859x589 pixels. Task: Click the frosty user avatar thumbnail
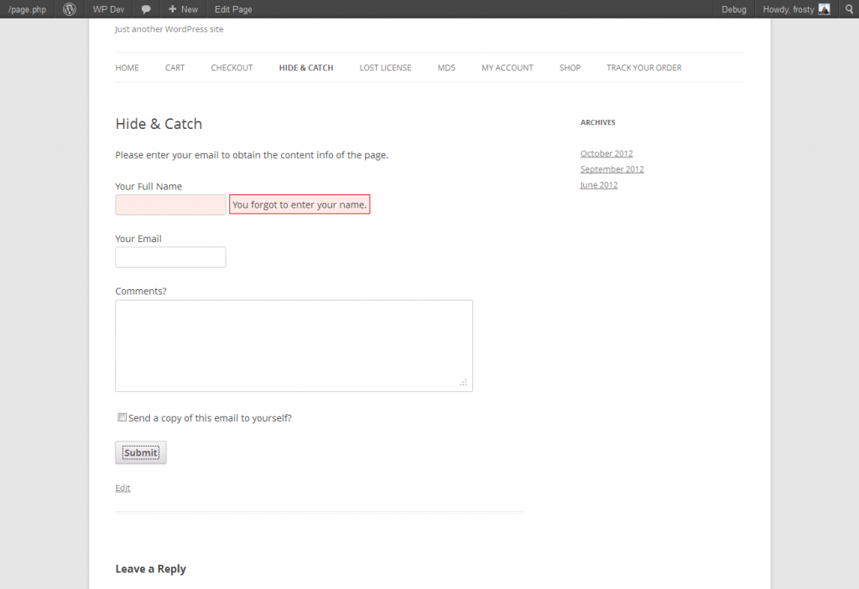(824, 9)
